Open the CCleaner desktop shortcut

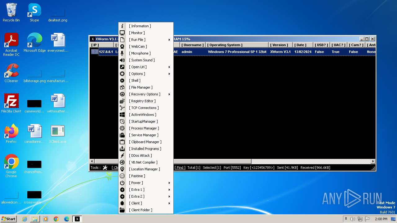11,73
